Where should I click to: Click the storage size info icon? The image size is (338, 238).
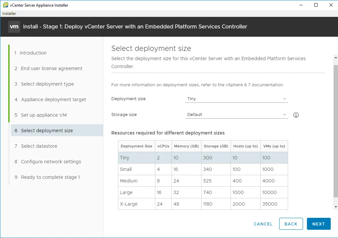pyautogui.click(x=296, y=115)
